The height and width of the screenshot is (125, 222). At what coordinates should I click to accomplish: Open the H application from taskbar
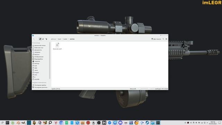[x=104, y=123]
